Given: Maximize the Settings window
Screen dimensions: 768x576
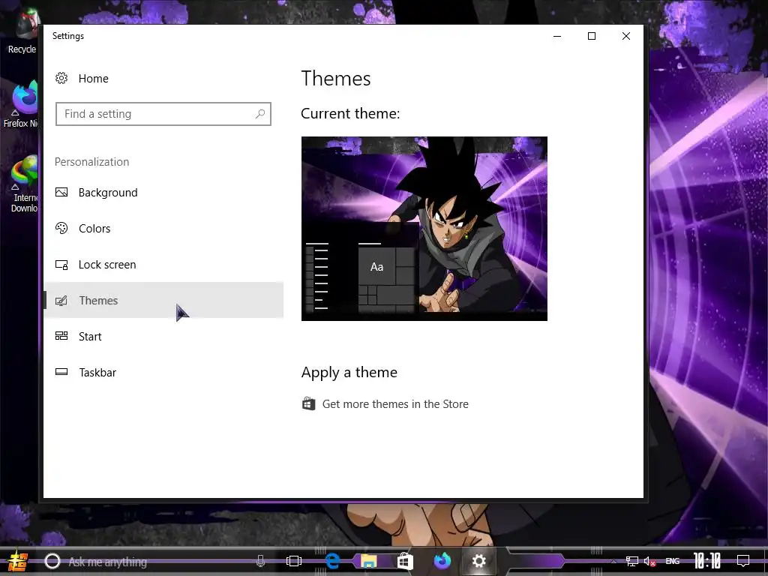Looking at the screenshot, I should click(x=592, y=36).
